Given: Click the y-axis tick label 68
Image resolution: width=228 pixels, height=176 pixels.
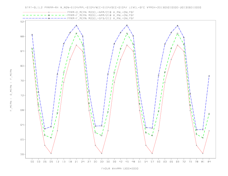Looking at the screenshot, I should (x=23, y=110).
